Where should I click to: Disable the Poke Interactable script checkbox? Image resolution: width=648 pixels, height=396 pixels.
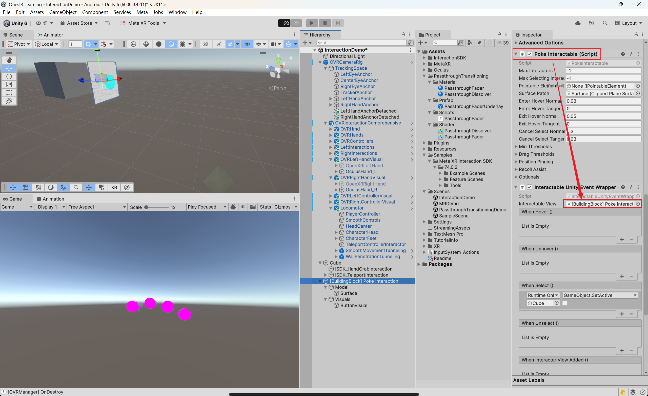pos(530,54)
